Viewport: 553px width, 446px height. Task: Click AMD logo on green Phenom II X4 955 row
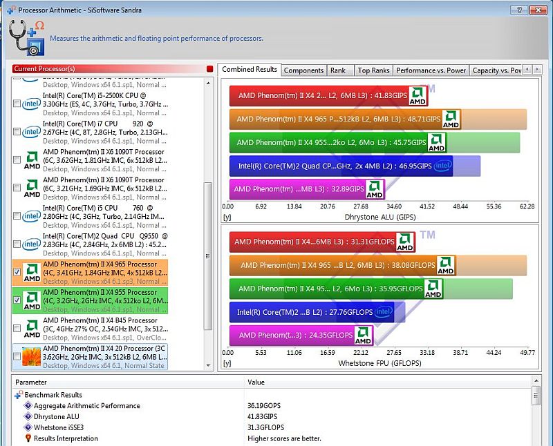32,300
